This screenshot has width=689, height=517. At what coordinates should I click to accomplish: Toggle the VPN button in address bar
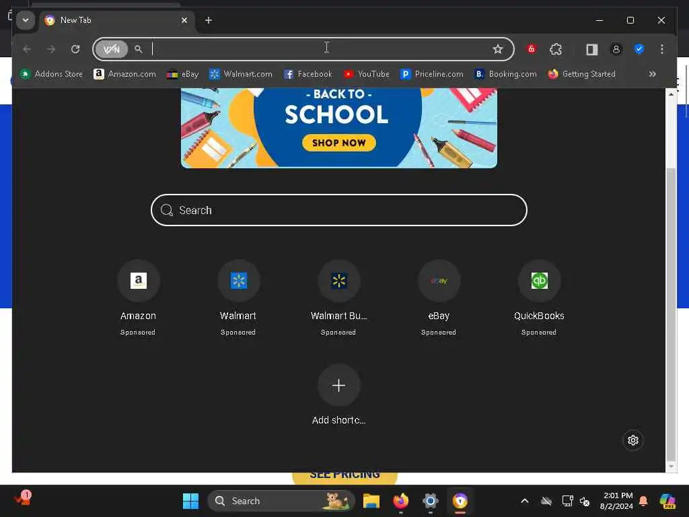tap(111, 49)
